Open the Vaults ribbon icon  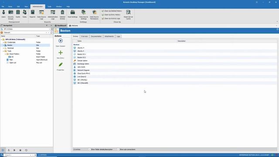[18, 14]
